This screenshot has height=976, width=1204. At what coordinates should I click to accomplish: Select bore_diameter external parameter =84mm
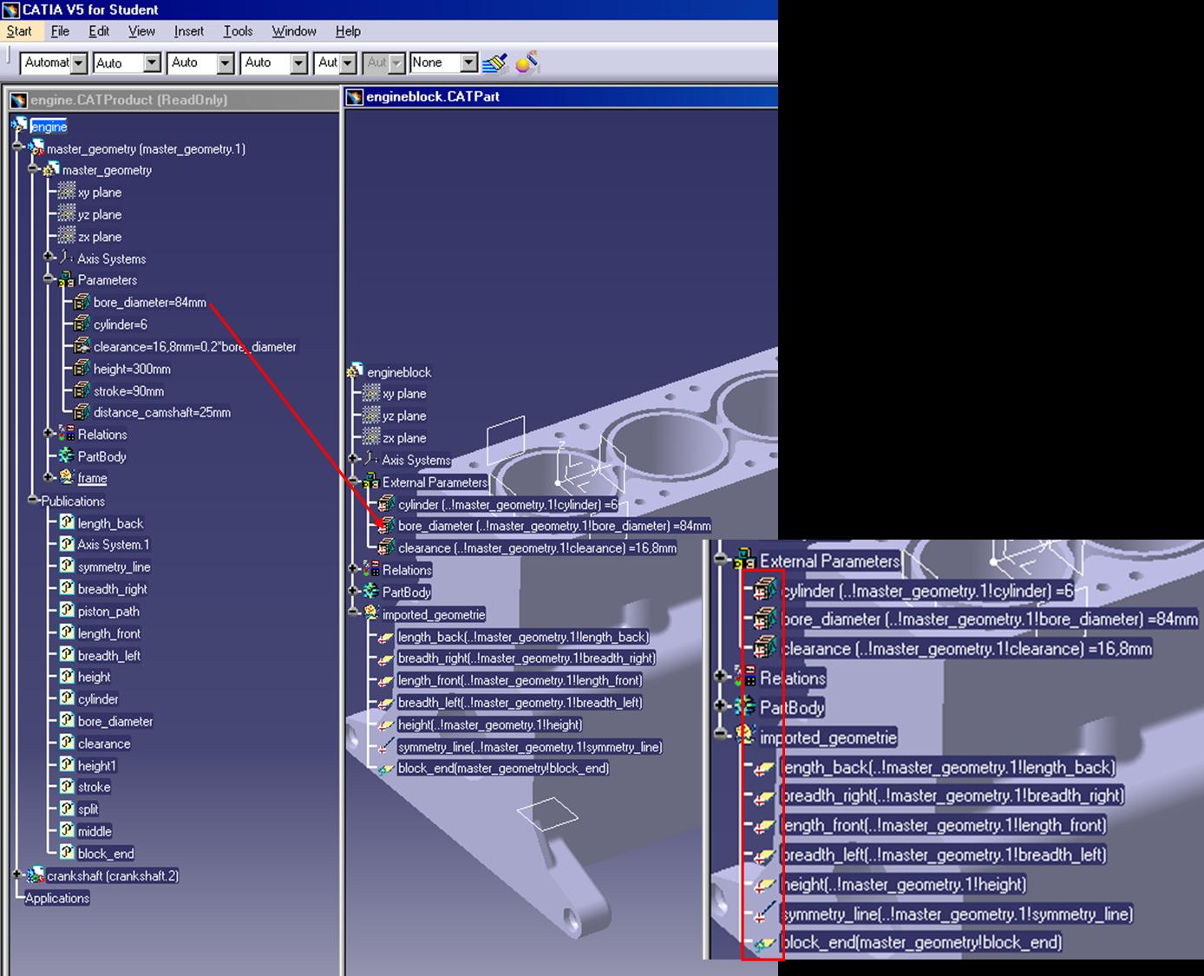[x=554, y=526]
